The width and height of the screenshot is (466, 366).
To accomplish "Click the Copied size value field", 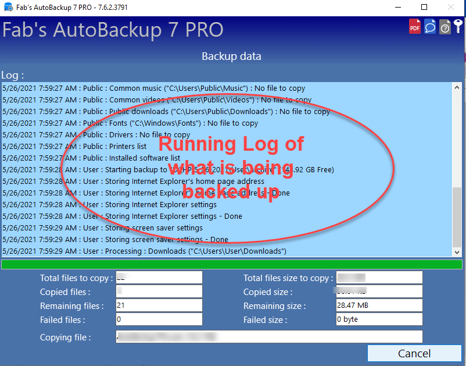I will 379,292.
